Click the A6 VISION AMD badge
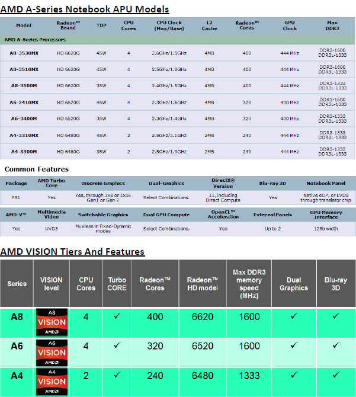The height and width of the screenshot is (397, 356). 52,353
